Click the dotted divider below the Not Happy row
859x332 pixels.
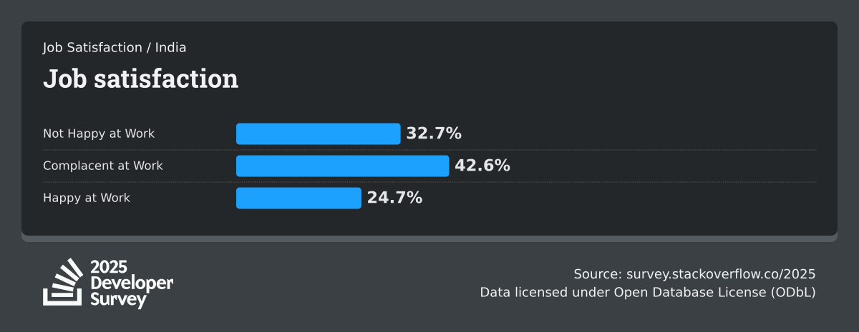coord(526,150)
